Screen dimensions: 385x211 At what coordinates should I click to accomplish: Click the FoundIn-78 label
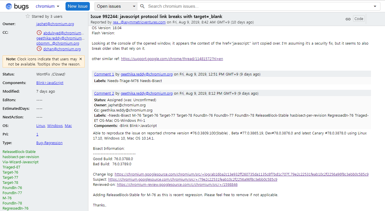click(x=12, y=203)
